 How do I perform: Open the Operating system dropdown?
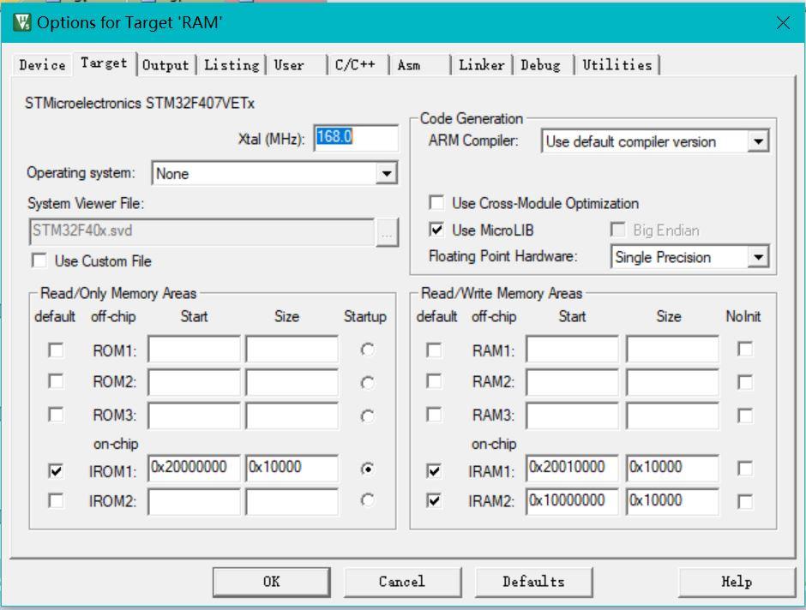(x=387, y=174)
